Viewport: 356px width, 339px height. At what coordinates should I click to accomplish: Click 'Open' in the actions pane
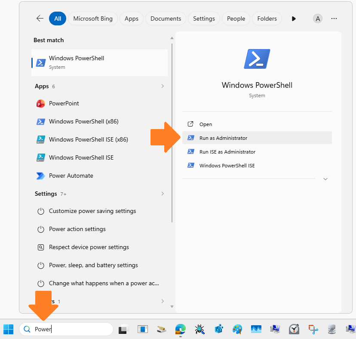[205, 124]
